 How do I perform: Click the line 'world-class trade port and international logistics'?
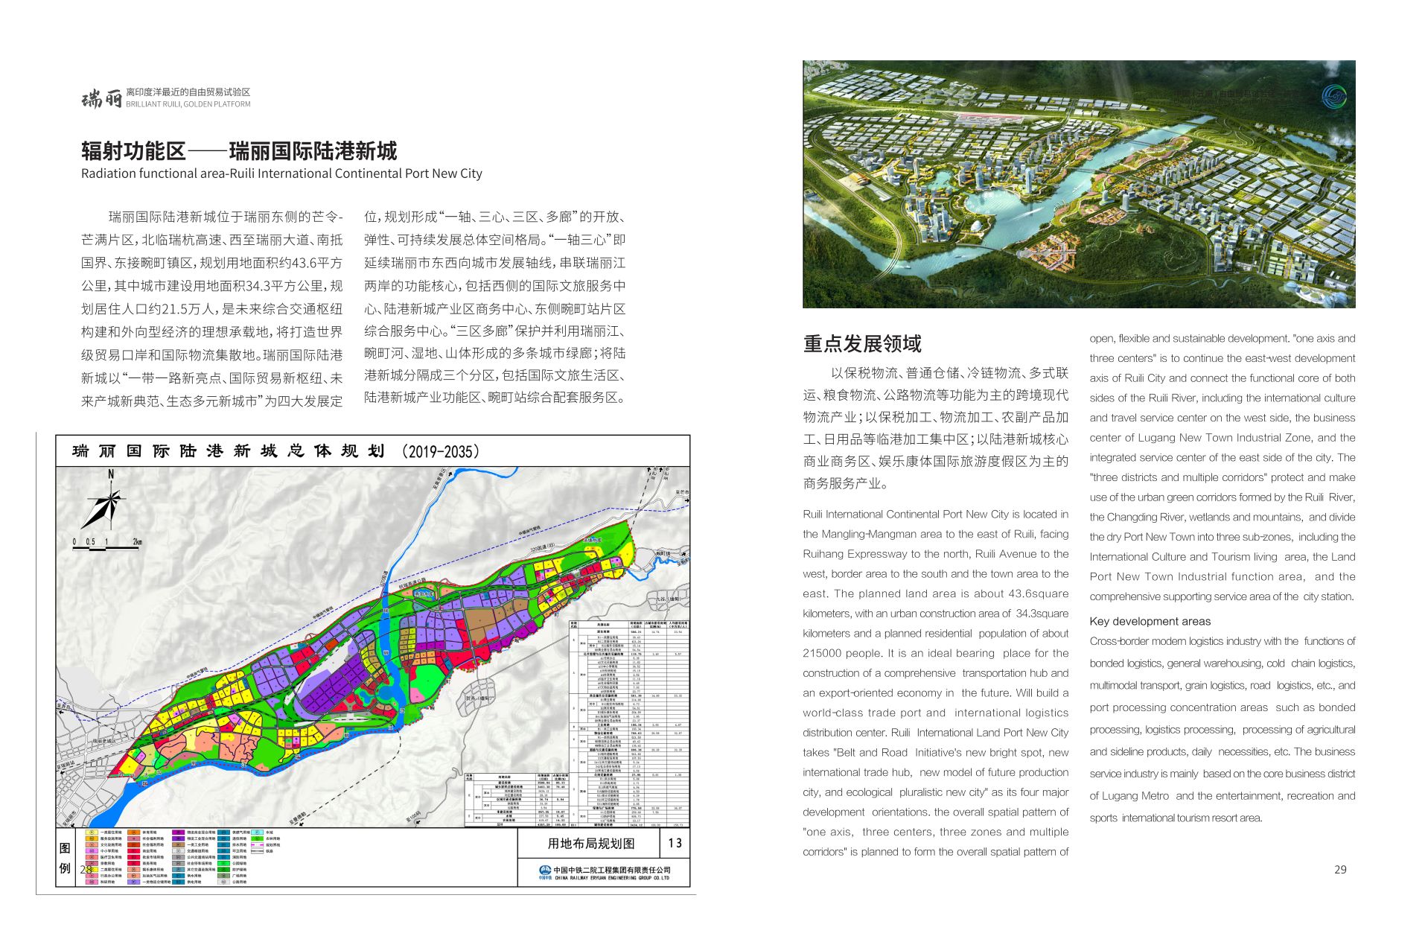click(935, 713)
